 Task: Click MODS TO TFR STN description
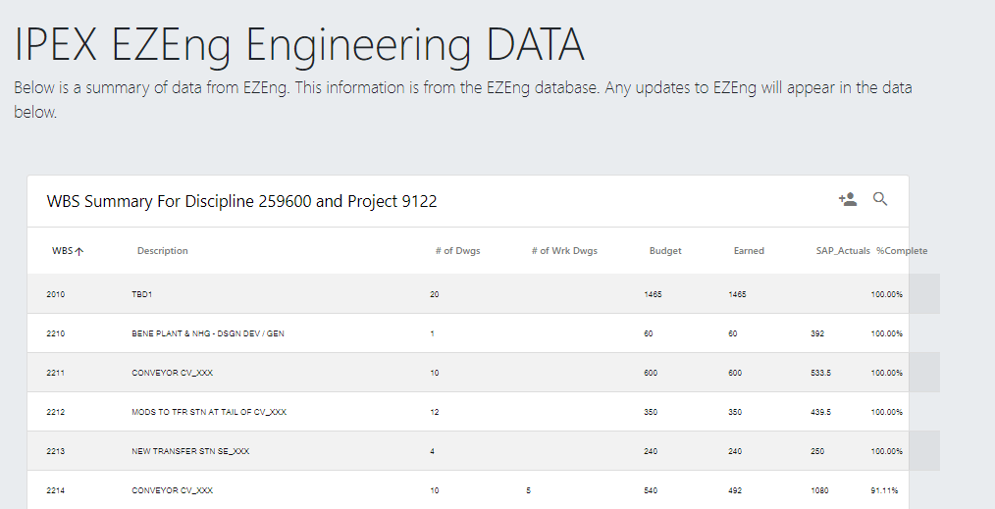(209, 412)
